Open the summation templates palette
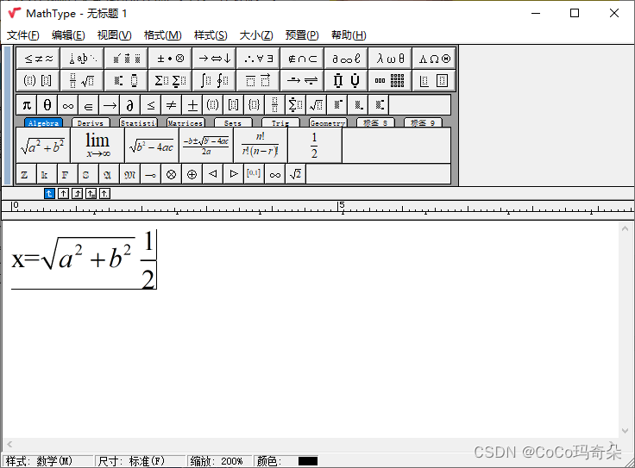 coord(171,80)
